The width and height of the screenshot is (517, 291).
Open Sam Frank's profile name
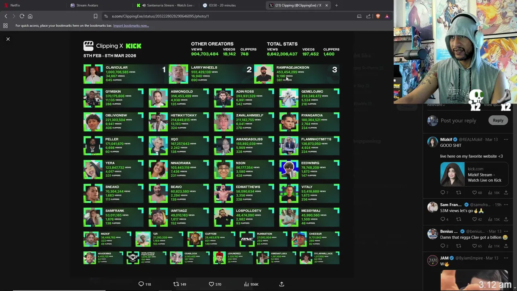click(x=450, y=205)
